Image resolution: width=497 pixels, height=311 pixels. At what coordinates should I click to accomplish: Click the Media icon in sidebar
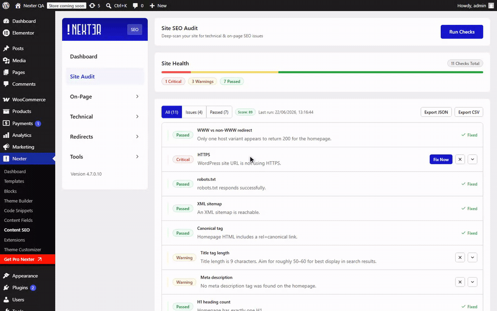[6, 60]
